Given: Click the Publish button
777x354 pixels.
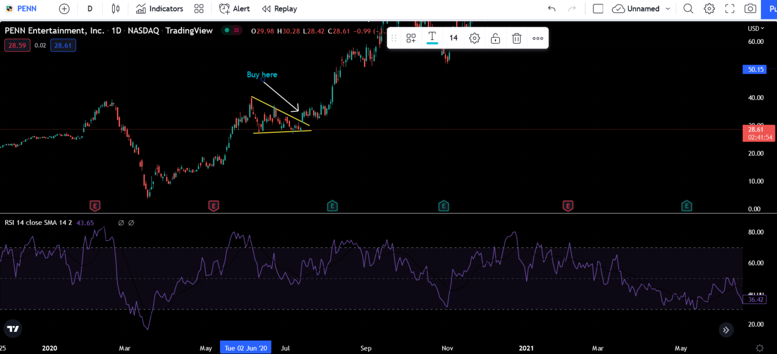Looking at the screenshot, I should pos(771,9).
